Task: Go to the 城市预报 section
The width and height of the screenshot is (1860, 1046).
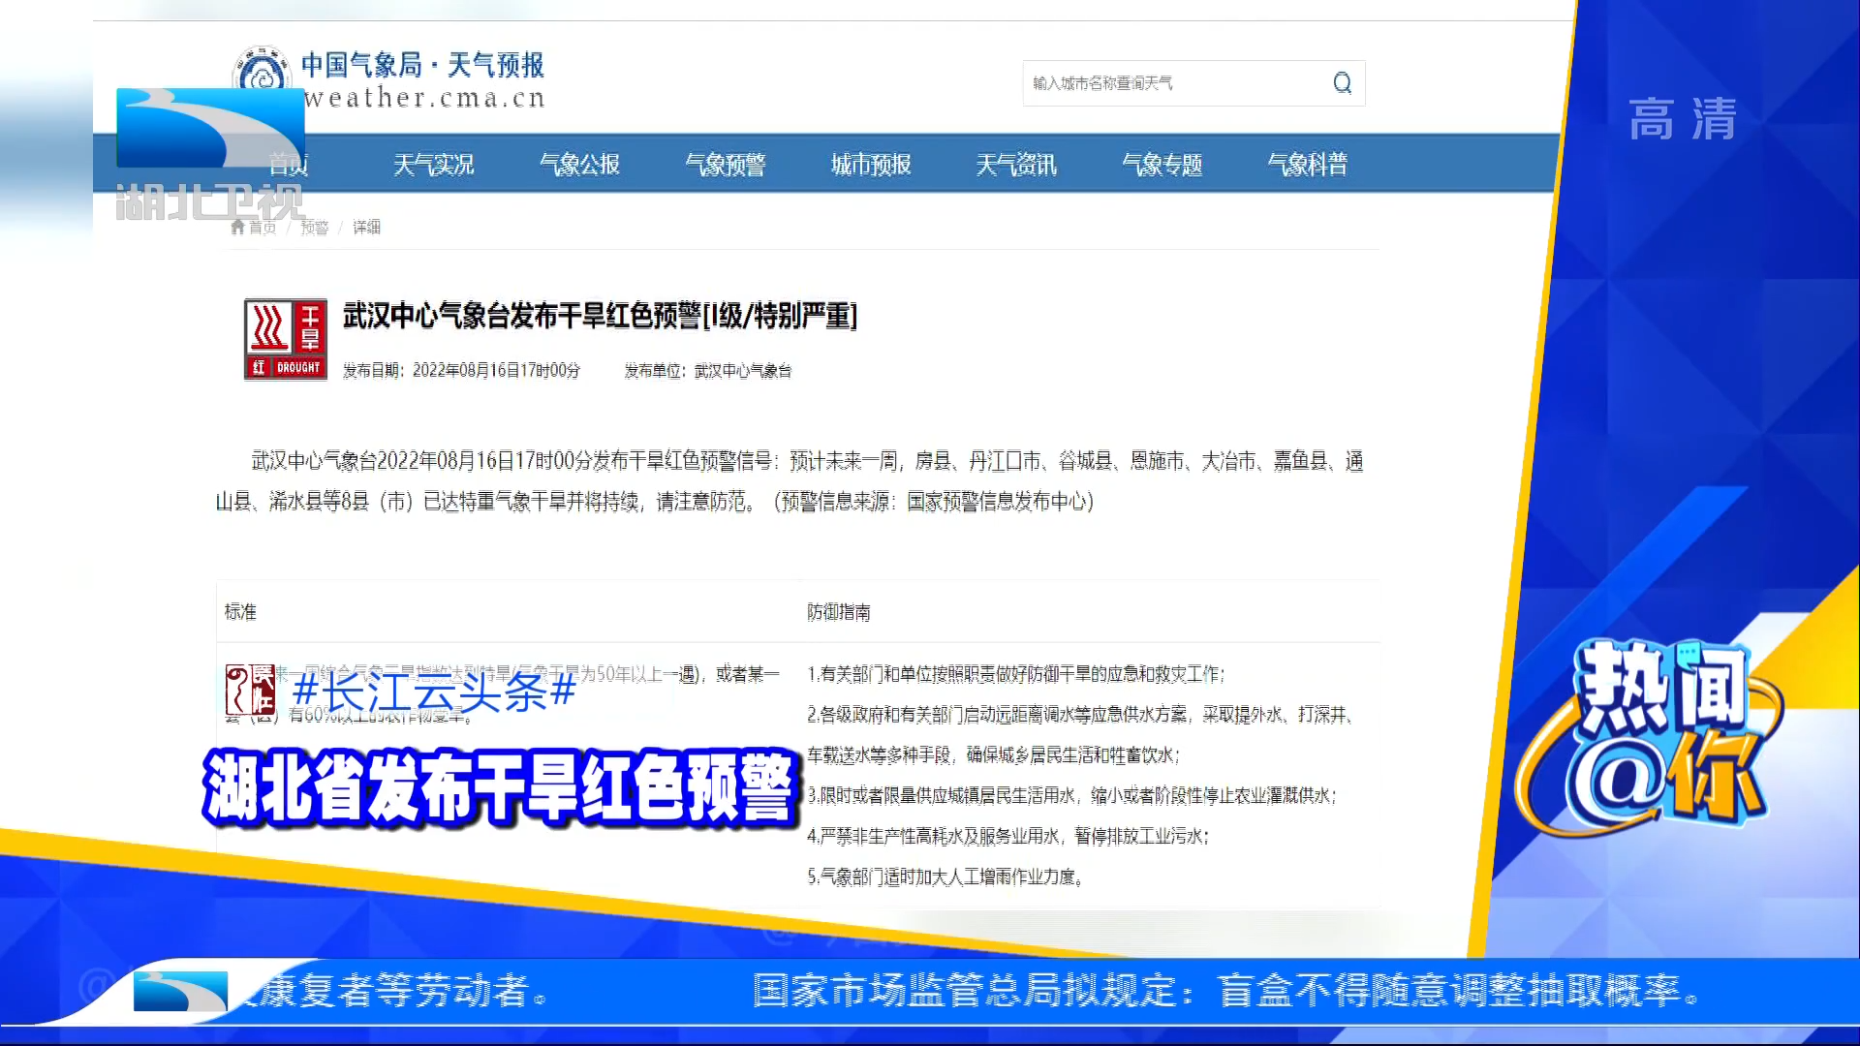Action: (x=871, y=165)
